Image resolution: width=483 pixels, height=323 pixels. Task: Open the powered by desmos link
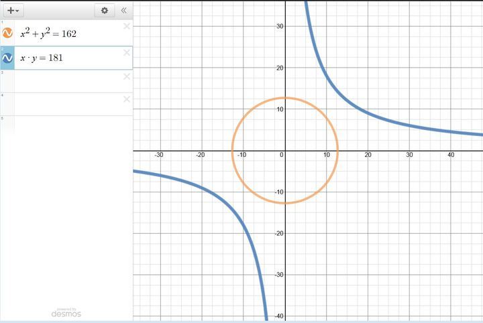[x=66, y=312]
